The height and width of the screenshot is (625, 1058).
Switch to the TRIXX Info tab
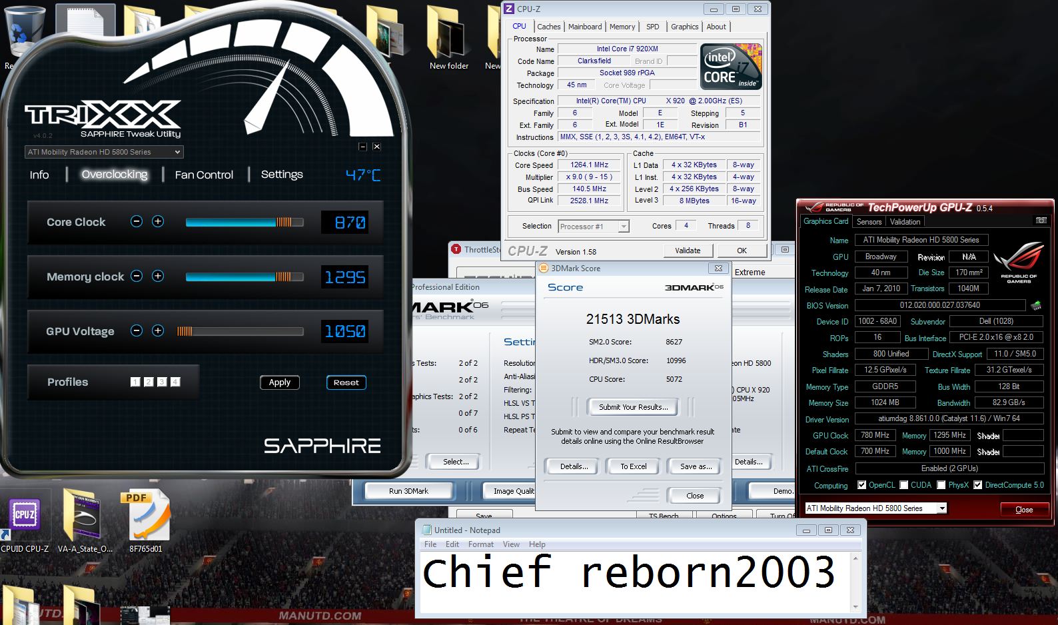click(x=39, y=175)
